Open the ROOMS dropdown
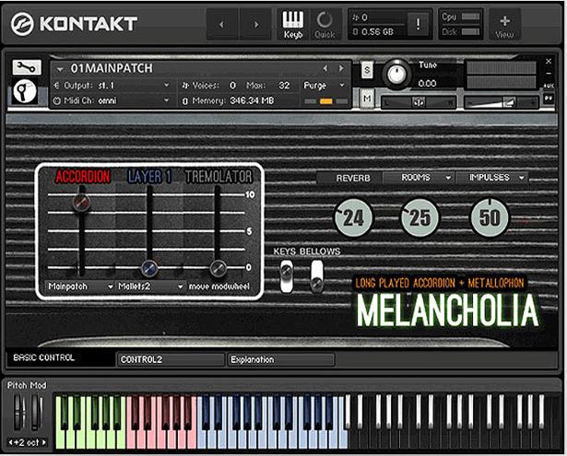 pyautogui.click(x=419, y=178)
